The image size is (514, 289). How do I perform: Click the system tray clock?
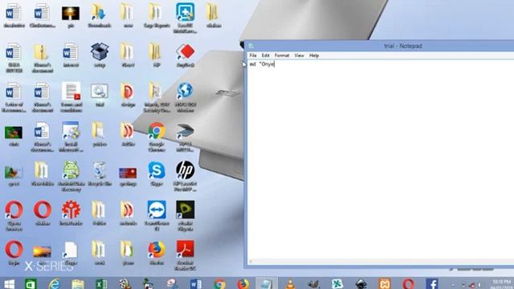click(x=501, y=284)
